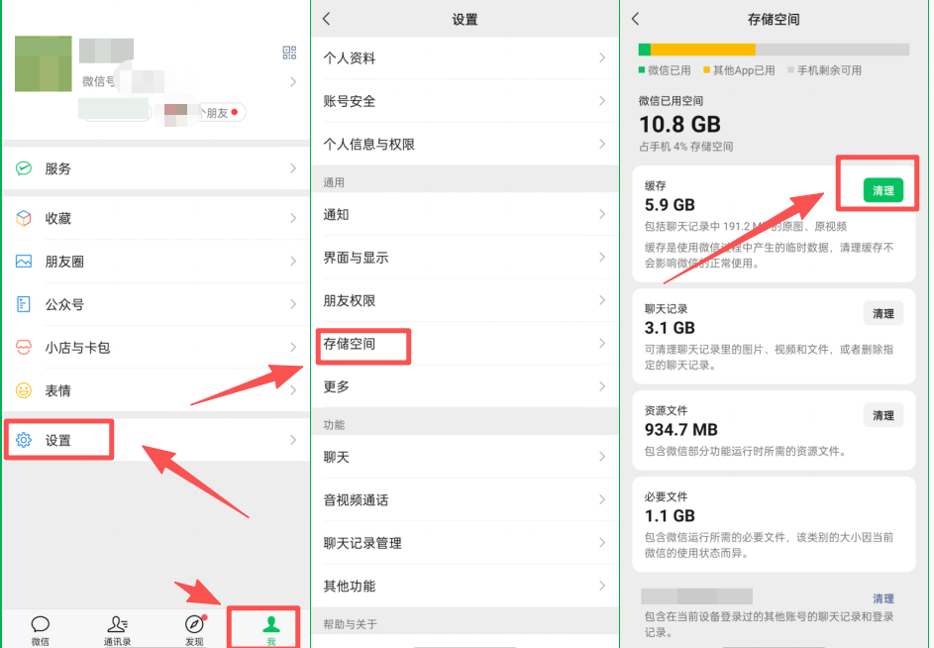Switch to the 微信 chat tab
The width and height of the screenshot is (934, 648).
[x=40, y=631]
